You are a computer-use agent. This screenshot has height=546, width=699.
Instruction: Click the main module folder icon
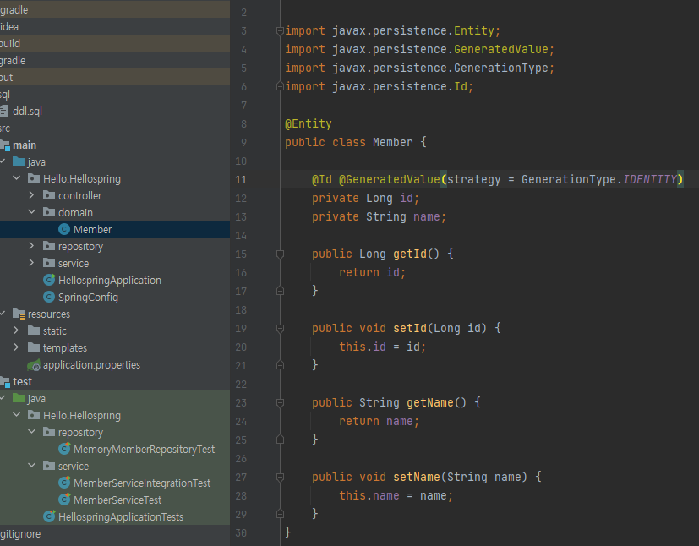click(x=5, y=145)
